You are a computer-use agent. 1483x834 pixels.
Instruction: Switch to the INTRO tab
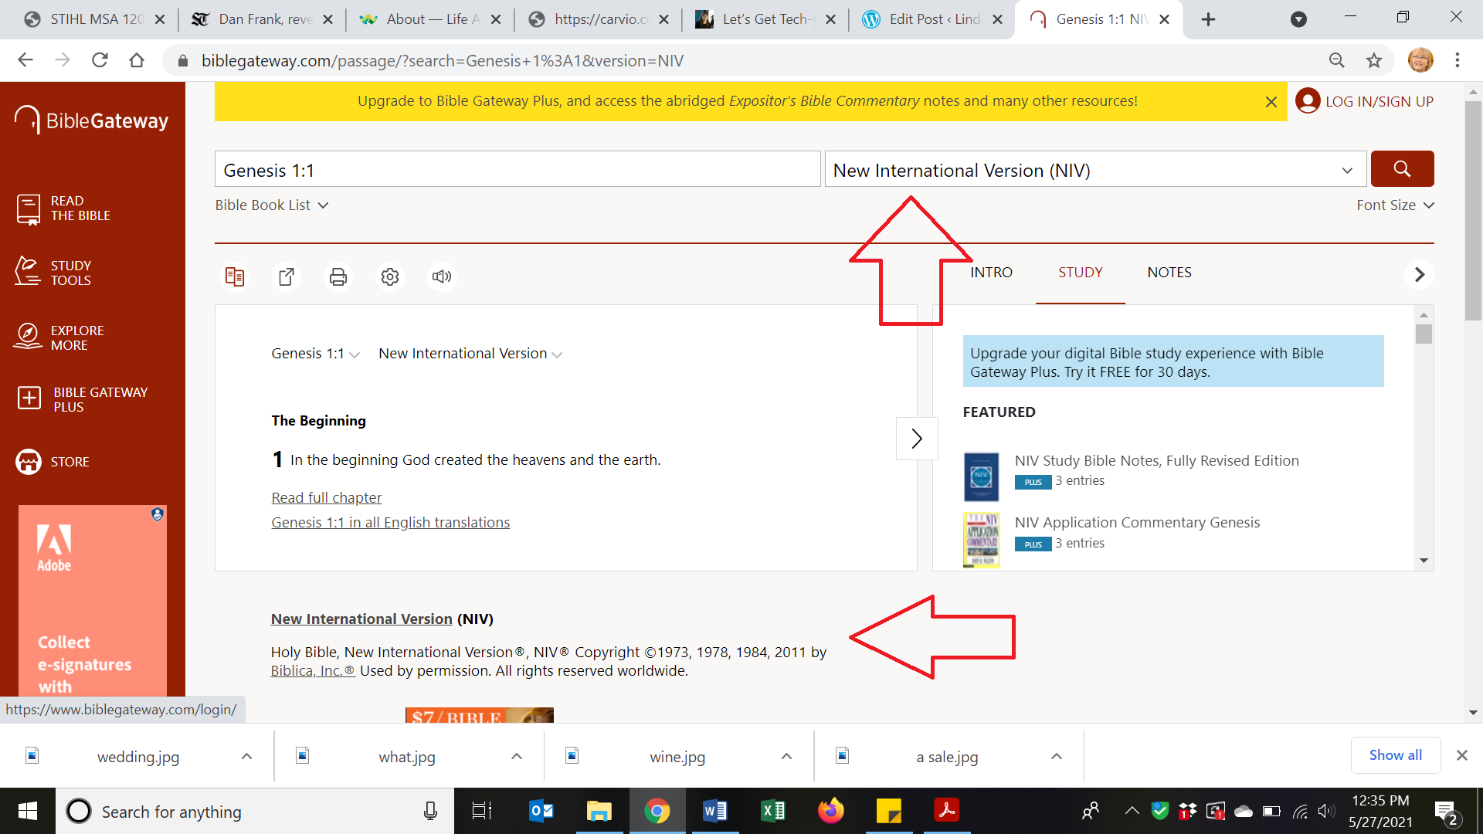pyautogui.click(x=991, y=273)
